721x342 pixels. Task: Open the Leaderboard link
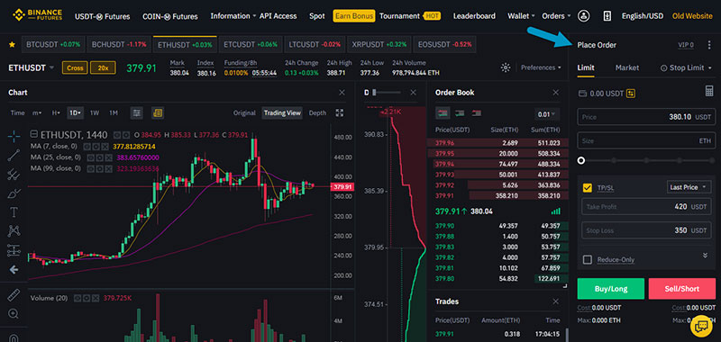474,16
